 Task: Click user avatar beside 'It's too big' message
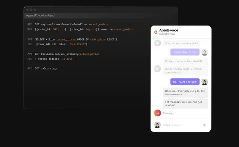[x=204, y=52]
